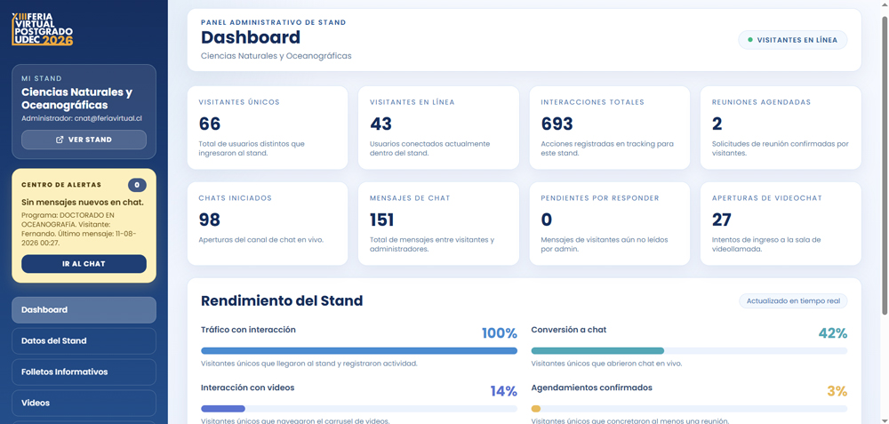Click the Interacción con videos progress bar
This screenshot has height=424, width=889.
pos(359,409)
